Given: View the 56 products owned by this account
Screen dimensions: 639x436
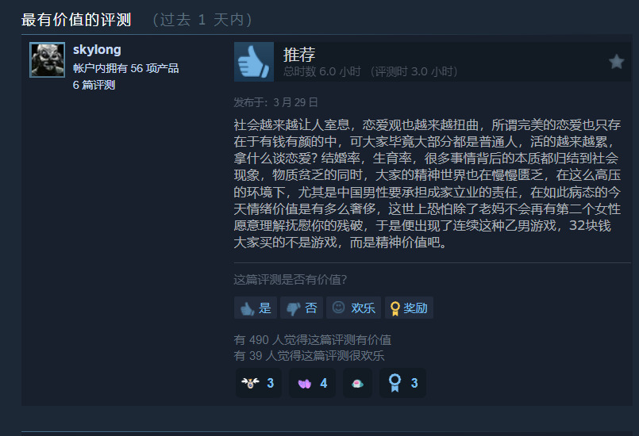Looking at the screenshot, I should [x=126, y=68].
